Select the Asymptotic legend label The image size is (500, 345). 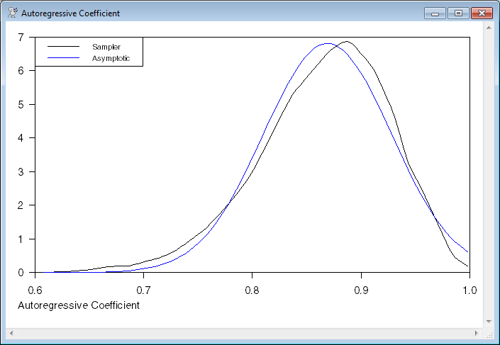coord(111,58)
